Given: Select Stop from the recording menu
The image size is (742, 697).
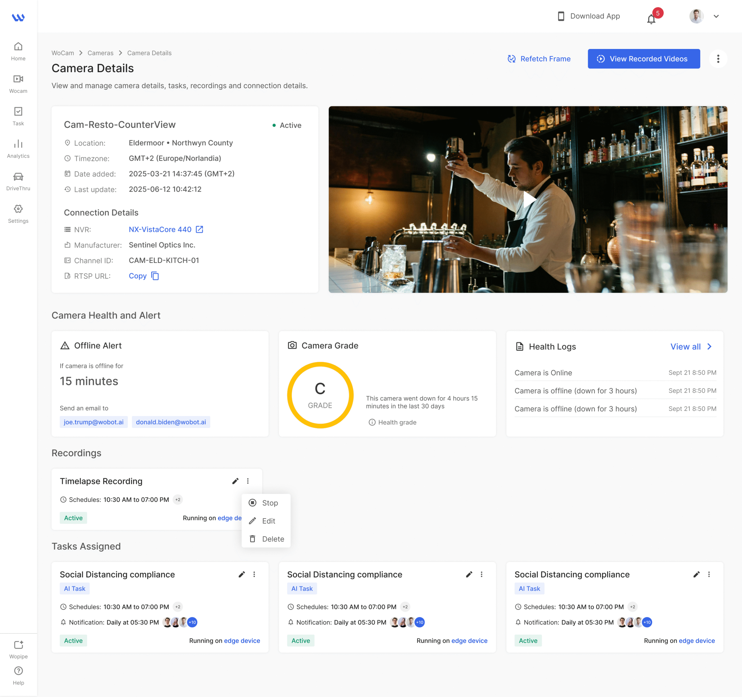Looking at the screenshot, I should [x=266, y=503].
